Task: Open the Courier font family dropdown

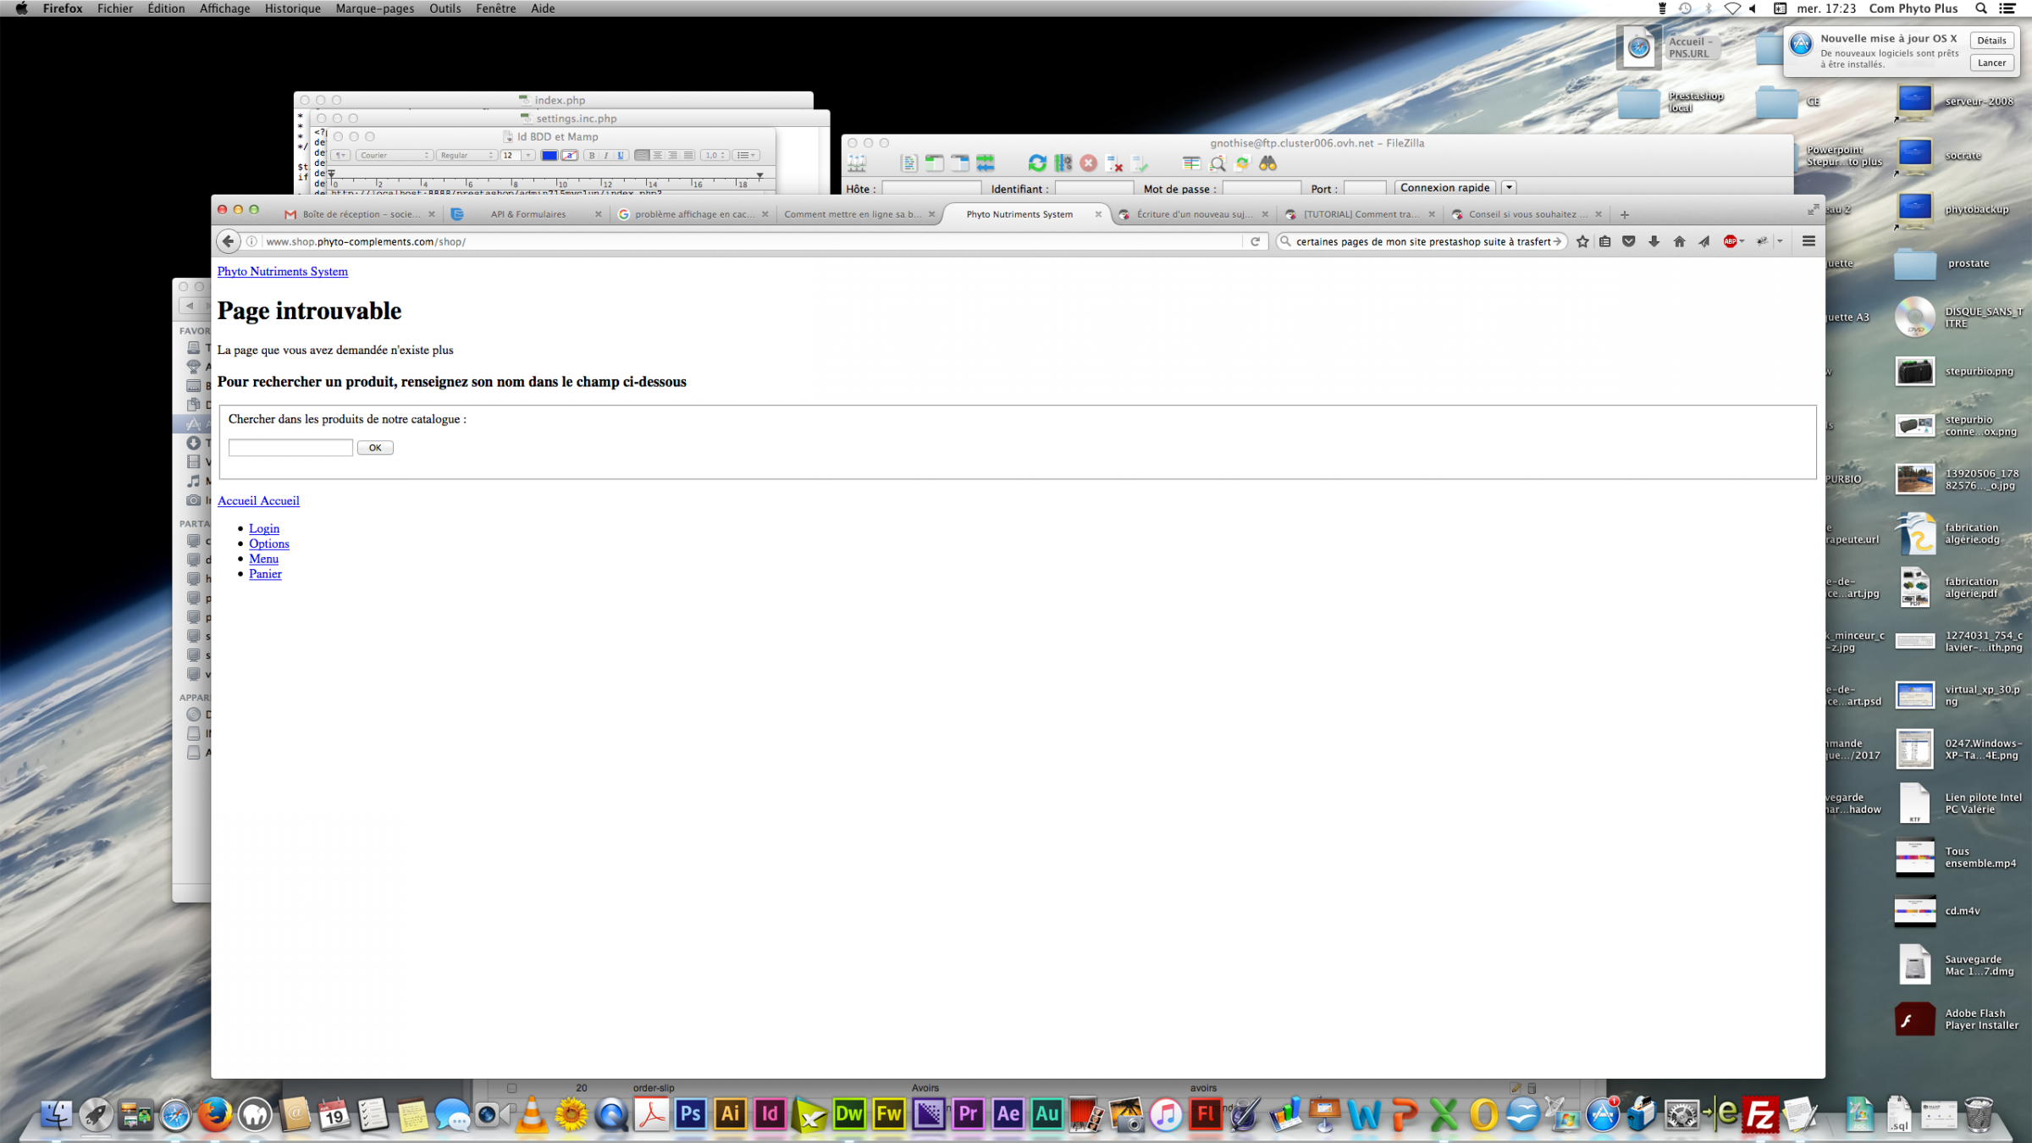Action: (x=395, y=155)
